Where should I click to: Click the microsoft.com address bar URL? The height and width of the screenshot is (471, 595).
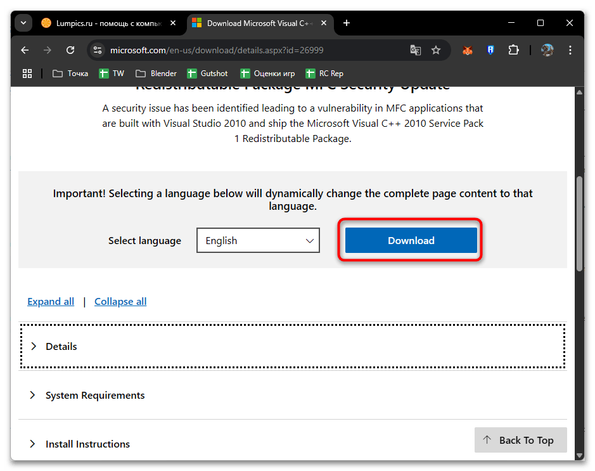217,50
